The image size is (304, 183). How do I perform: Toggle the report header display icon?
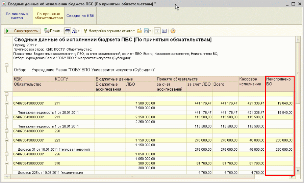coord(68,31)
